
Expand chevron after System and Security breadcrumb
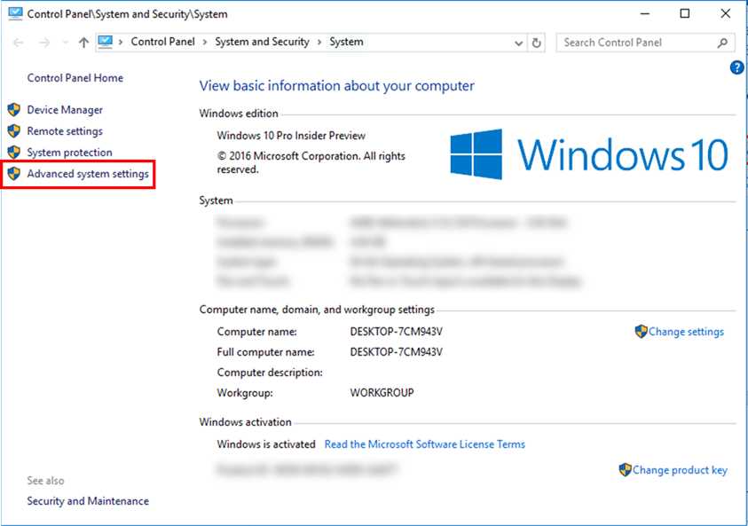coord(319,43)
